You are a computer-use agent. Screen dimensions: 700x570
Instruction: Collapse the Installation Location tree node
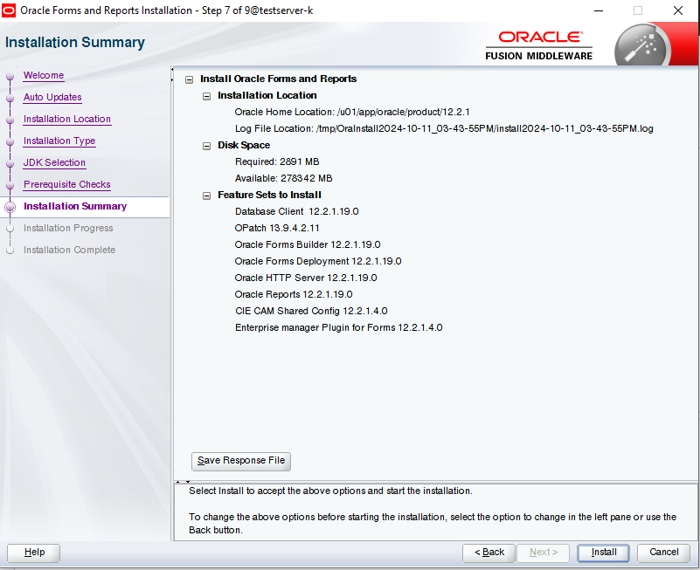[207, 96]
